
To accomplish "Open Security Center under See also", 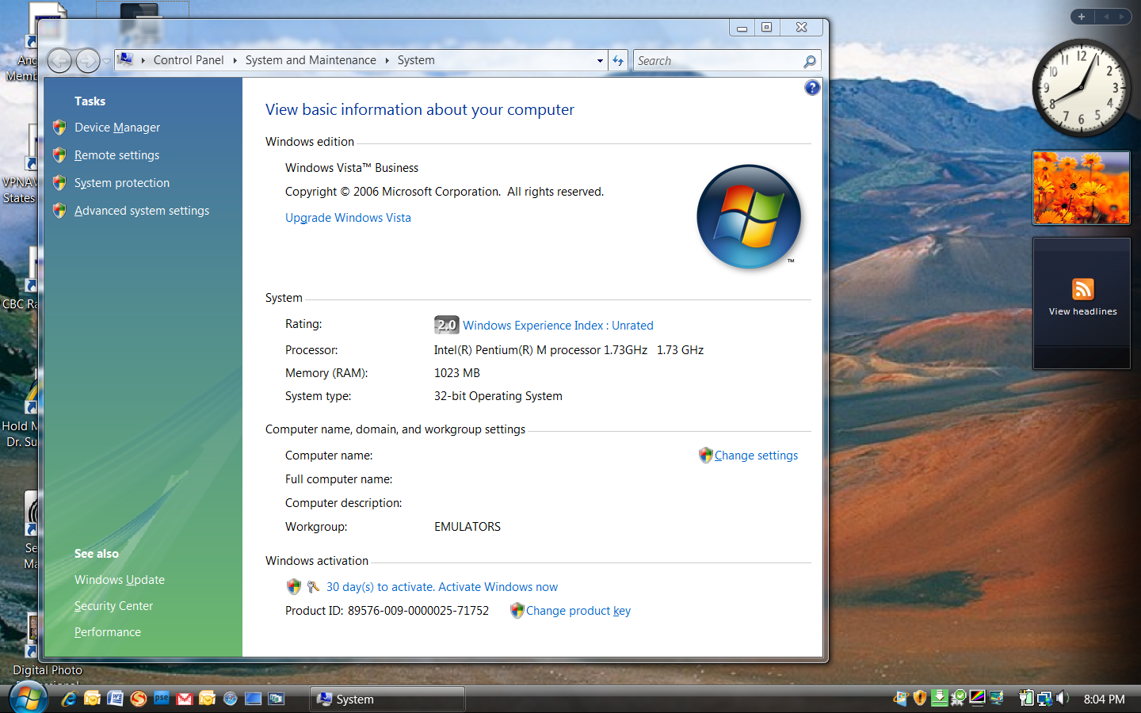I will pyautogui.click(x=113, y=606).
